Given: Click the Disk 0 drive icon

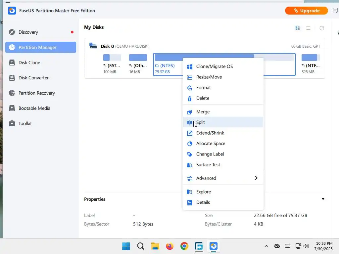Looking at the screenshot, I should (x=93, y=46).
